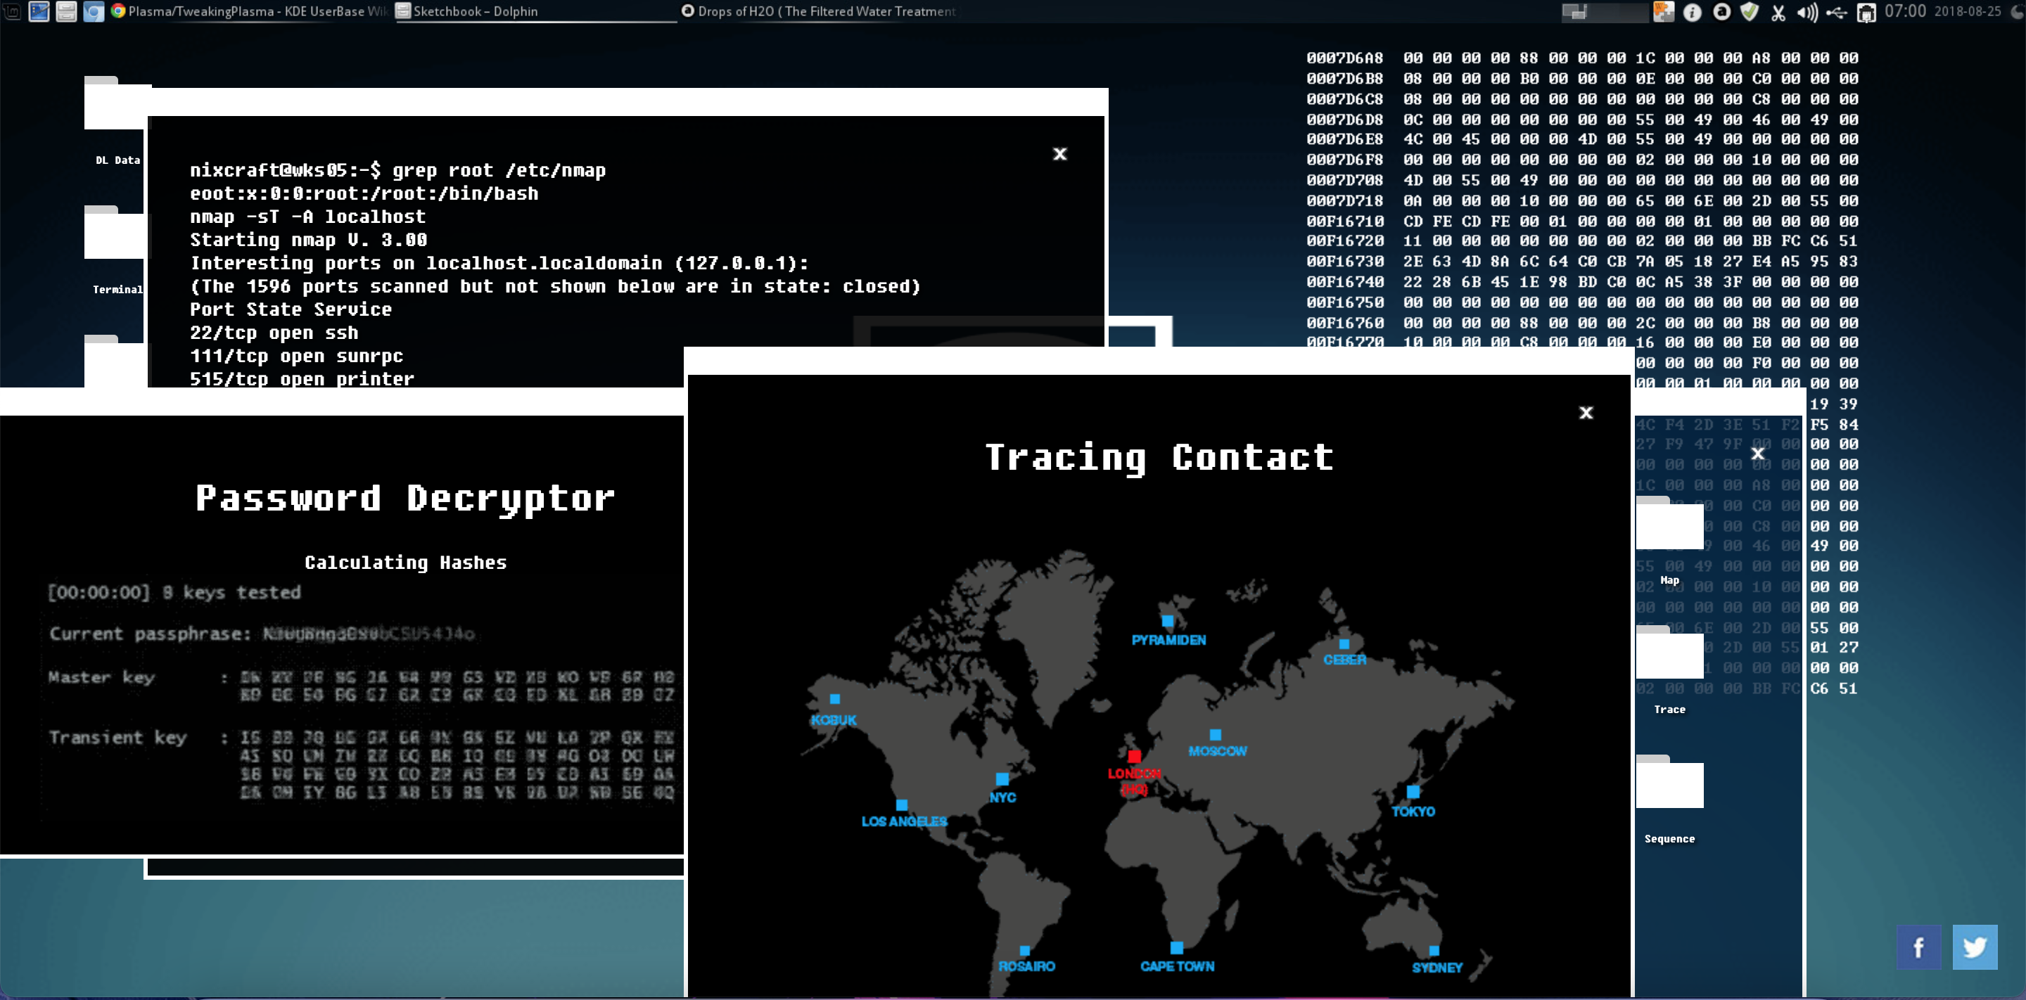Switch to Plasma/TweakingPlasma Chrome window
Viewport: 2026px width, 1000px height.
click(x=252, y=11)
